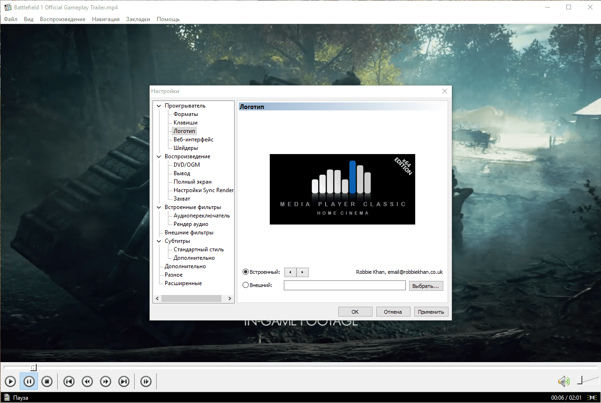Click the fast-forward (increase speed) button
This screenshot has height=403, width=601.
tap(106, 381)
